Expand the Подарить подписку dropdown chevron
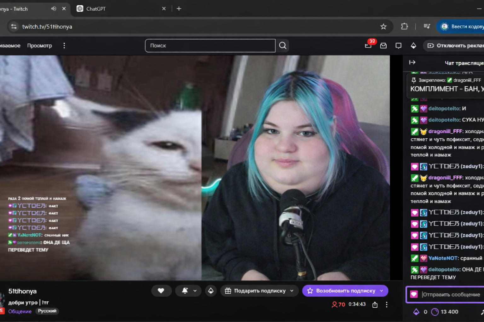Screen dimensions: 484x322 [292, 291]
